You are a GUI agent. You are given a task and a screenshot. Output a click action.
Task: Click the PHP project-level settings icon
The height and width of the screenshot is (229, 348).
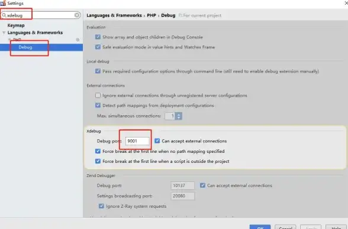pyautogui.click(x=78, y=40)
